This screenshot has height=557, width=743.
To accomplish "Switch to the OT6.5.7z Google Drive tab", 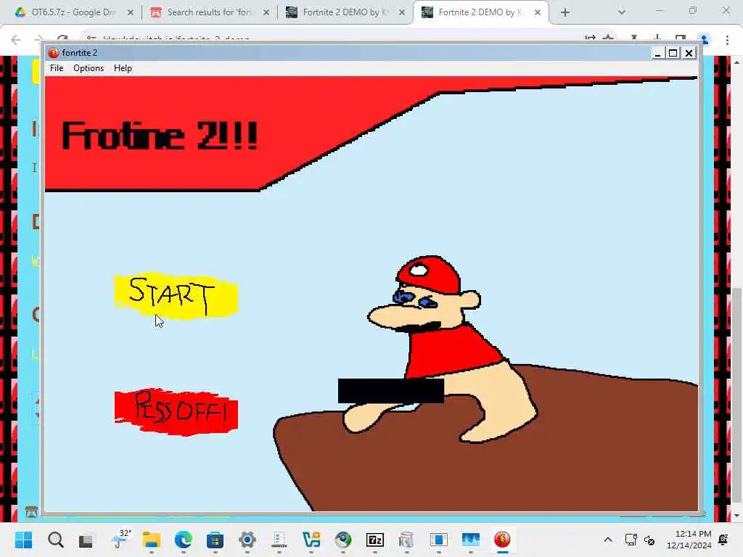I will tap(73, 12).
